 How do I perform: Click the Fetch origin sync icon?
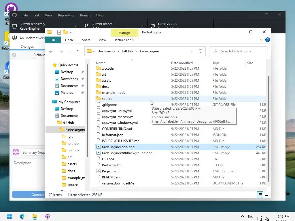point(153,26)
